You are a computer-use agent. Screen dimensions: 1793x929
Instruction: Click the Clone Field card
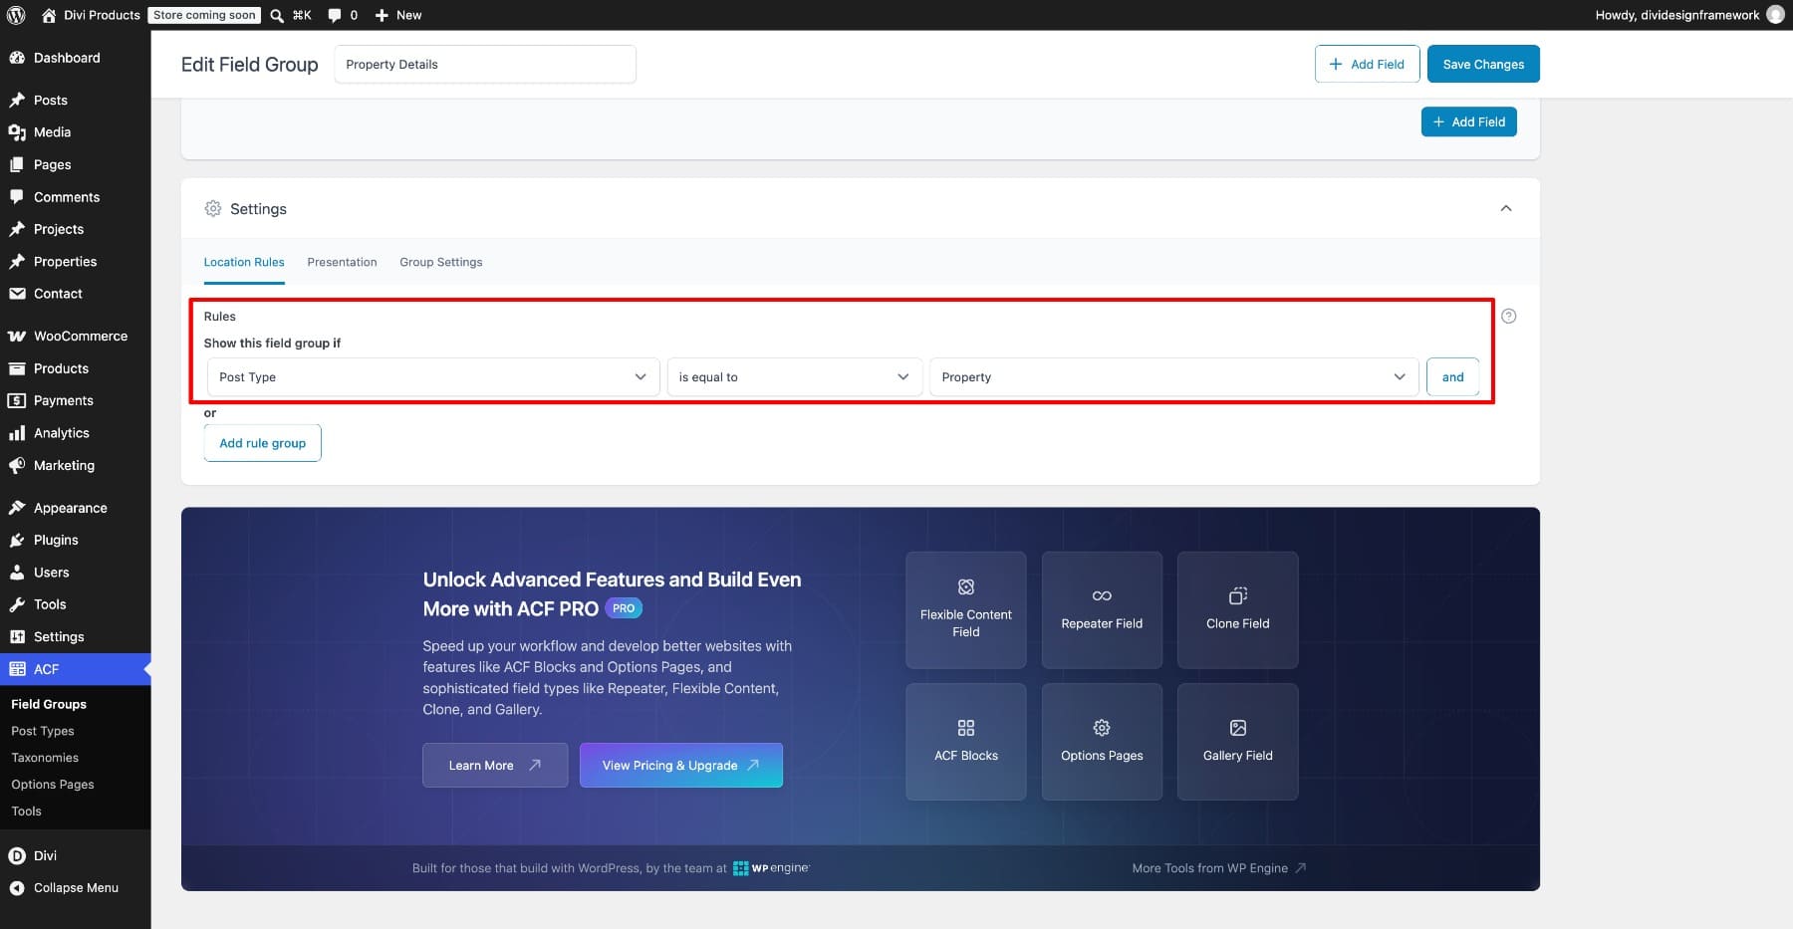pos(1238,609)
